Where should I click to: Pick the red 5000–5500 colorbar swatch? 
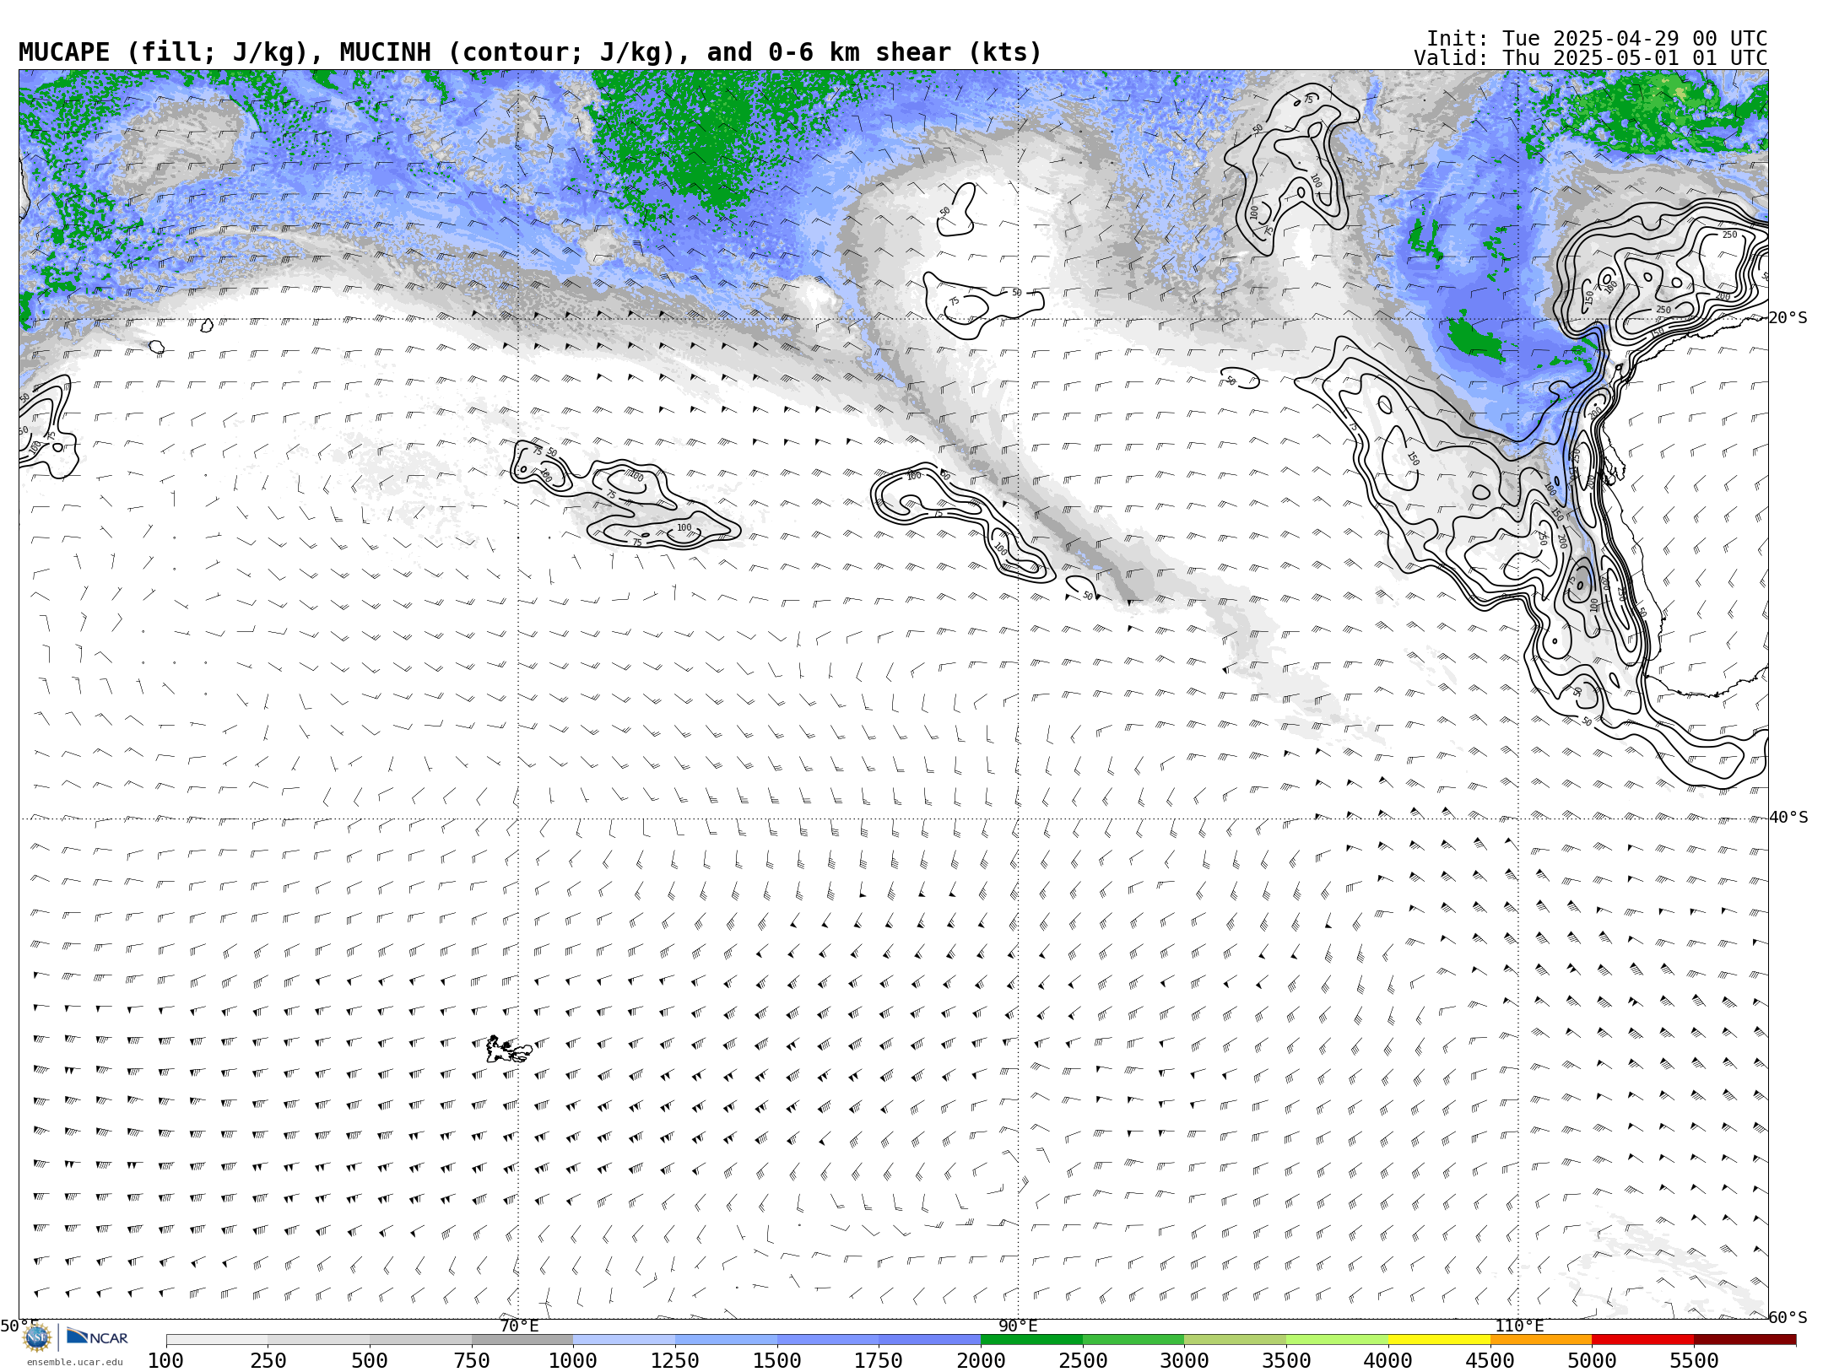pos(1642,1340)
